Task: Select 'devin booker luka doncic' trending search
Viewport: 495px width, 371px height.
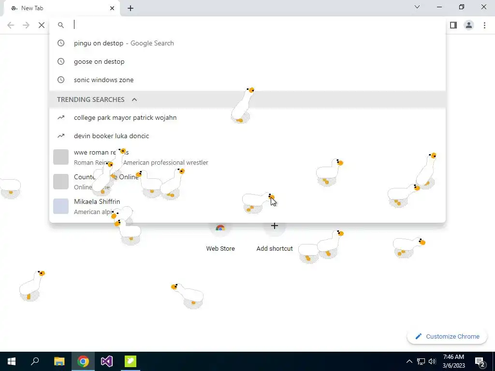Action: (x=247, y=136)
